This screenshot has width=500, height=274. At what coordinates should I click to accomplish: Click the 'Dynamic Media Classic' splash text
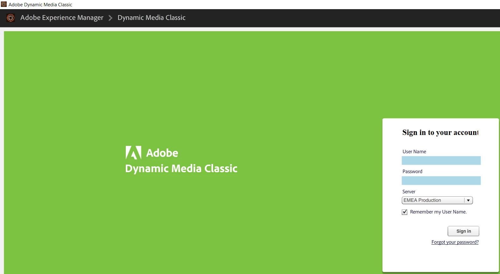click(x=181, y=169)
